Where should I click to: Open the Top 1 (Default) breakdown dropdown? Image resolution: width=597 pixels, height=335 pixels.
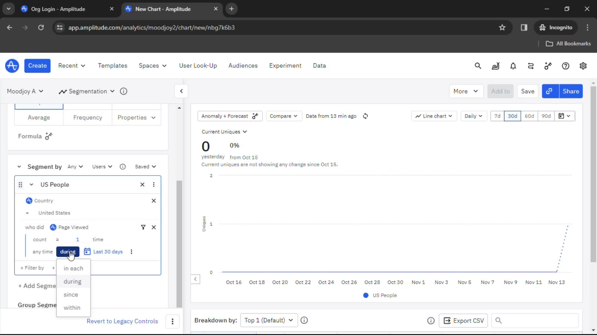269,320
